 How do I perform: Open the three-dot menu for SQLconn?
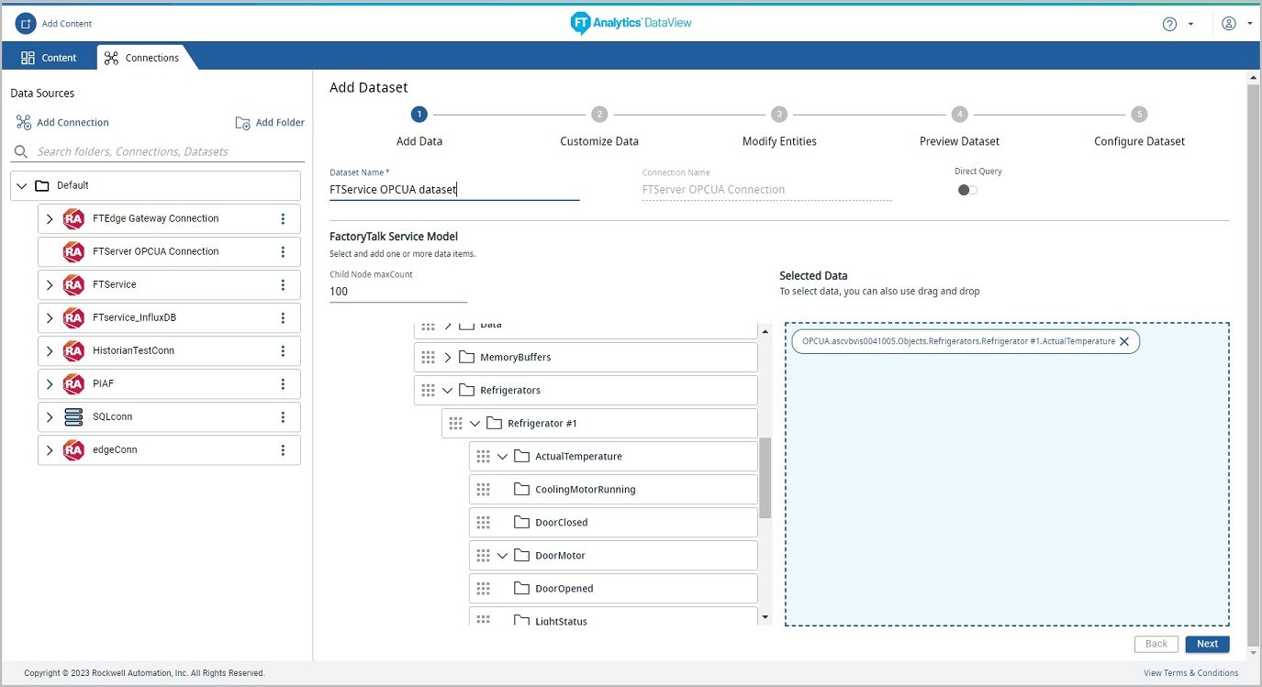click(283, 416)
